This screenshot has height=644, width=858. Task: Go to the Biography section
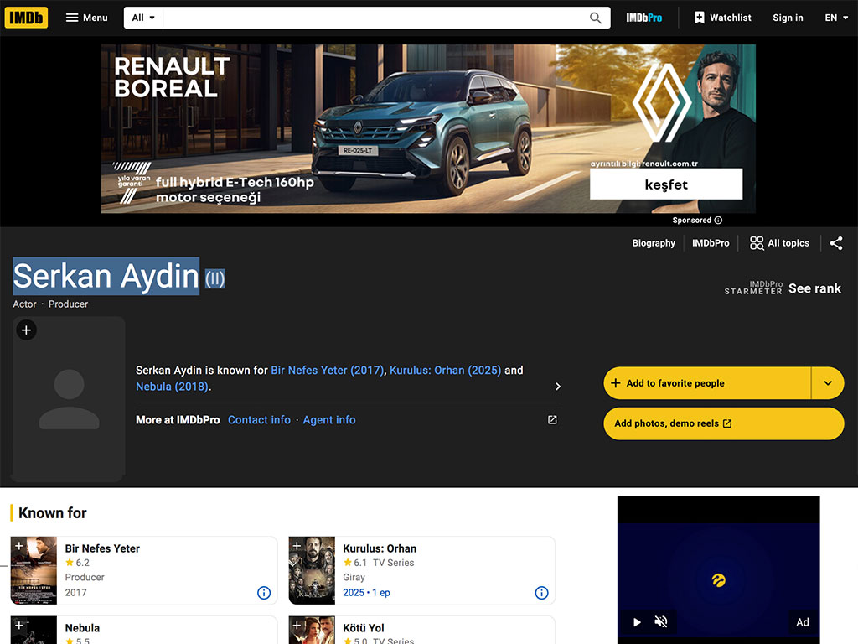tap(654, 243)
